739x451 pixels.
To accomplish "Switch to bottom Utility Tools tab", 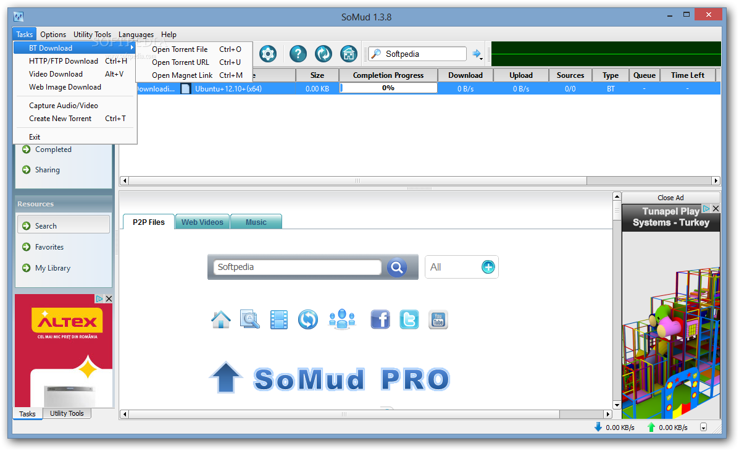I will click(x=67, y=413).
